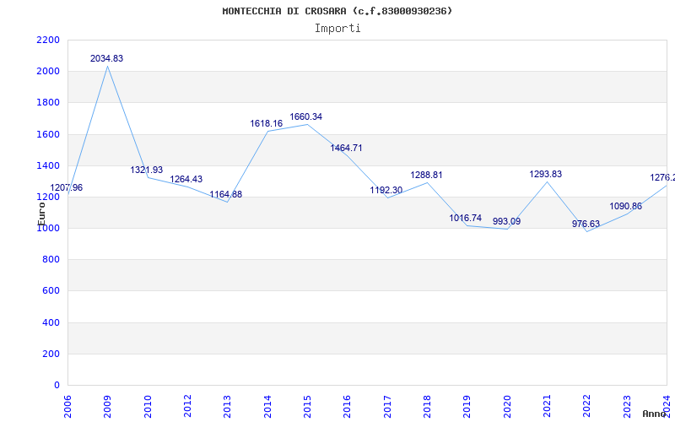Select the 993.09 data label
675x422 pixels.
click(x=507, y=221)
